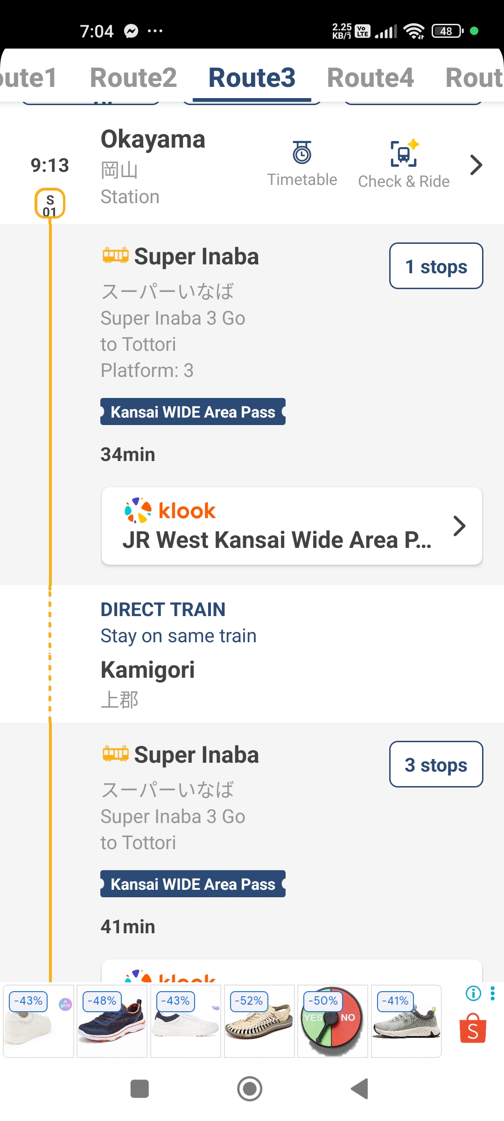This screenshot has height=1121, width=504.
Task: Tap the first Kansai WIDE Area Pass tag
Action: 193,412
